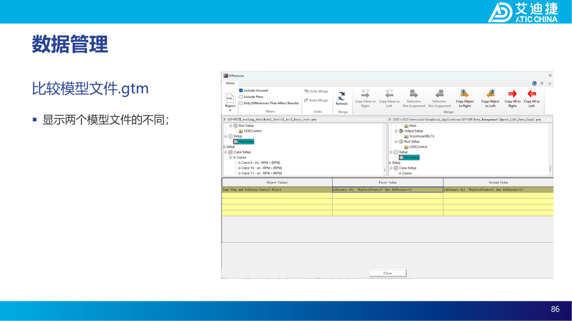Screen dimensions: 572x321
Task: Click the left-arrow Selection Not Supported icon
Action: (x=439, y=94)
